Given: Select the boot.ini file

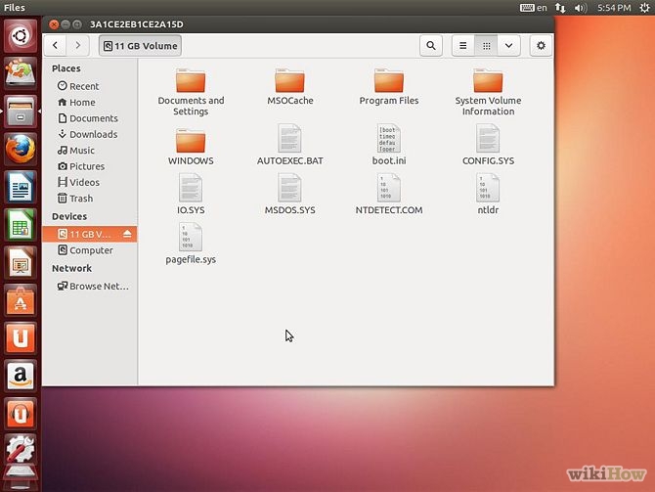Looking at the screenshot, I should 389,145.
